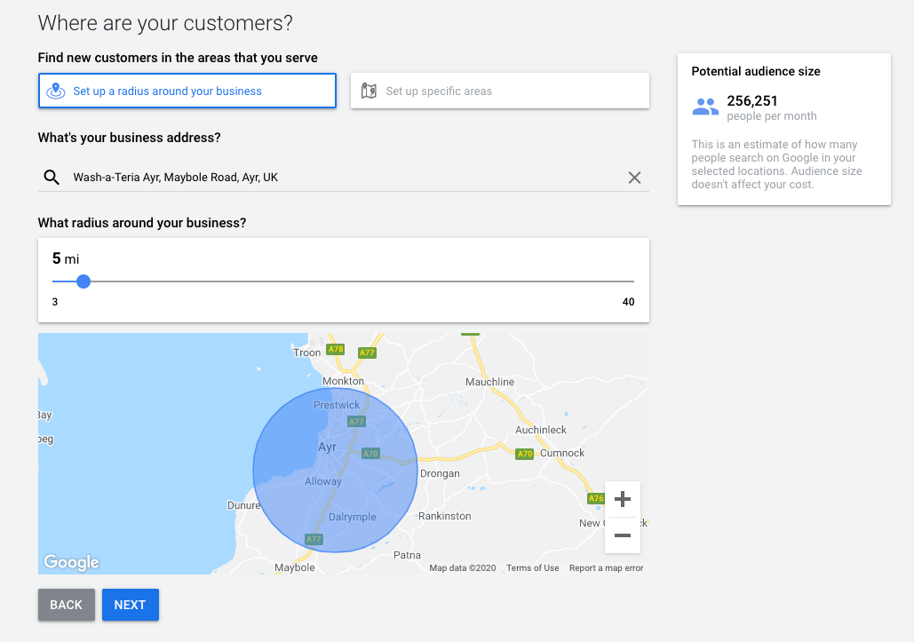Viewport: 914px width, 642px height.
Task: Click the search magnifier icon in address field
Action: [x=52, y=177]
